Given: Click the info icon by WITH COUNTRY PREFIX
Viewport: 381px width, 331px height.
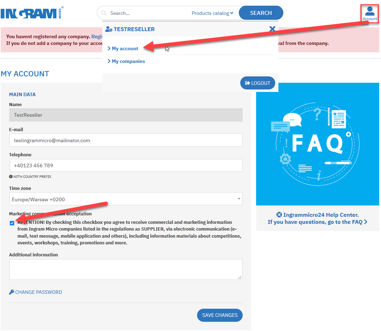Looking at the screenshot, I should (11, 176).
